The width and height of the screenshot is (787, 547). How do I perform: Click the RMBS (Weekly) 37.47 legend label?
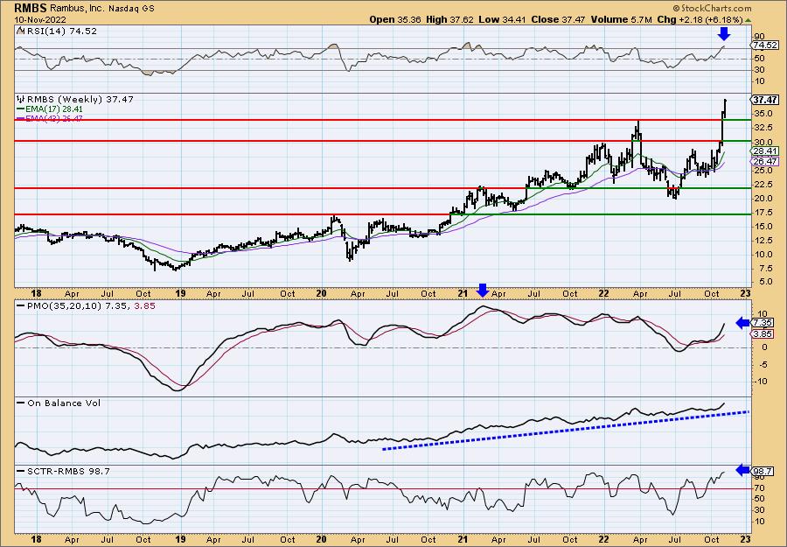pyautogui.click(x=80, y=100)
